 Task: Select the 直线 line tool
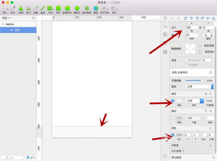click(43, 10)
